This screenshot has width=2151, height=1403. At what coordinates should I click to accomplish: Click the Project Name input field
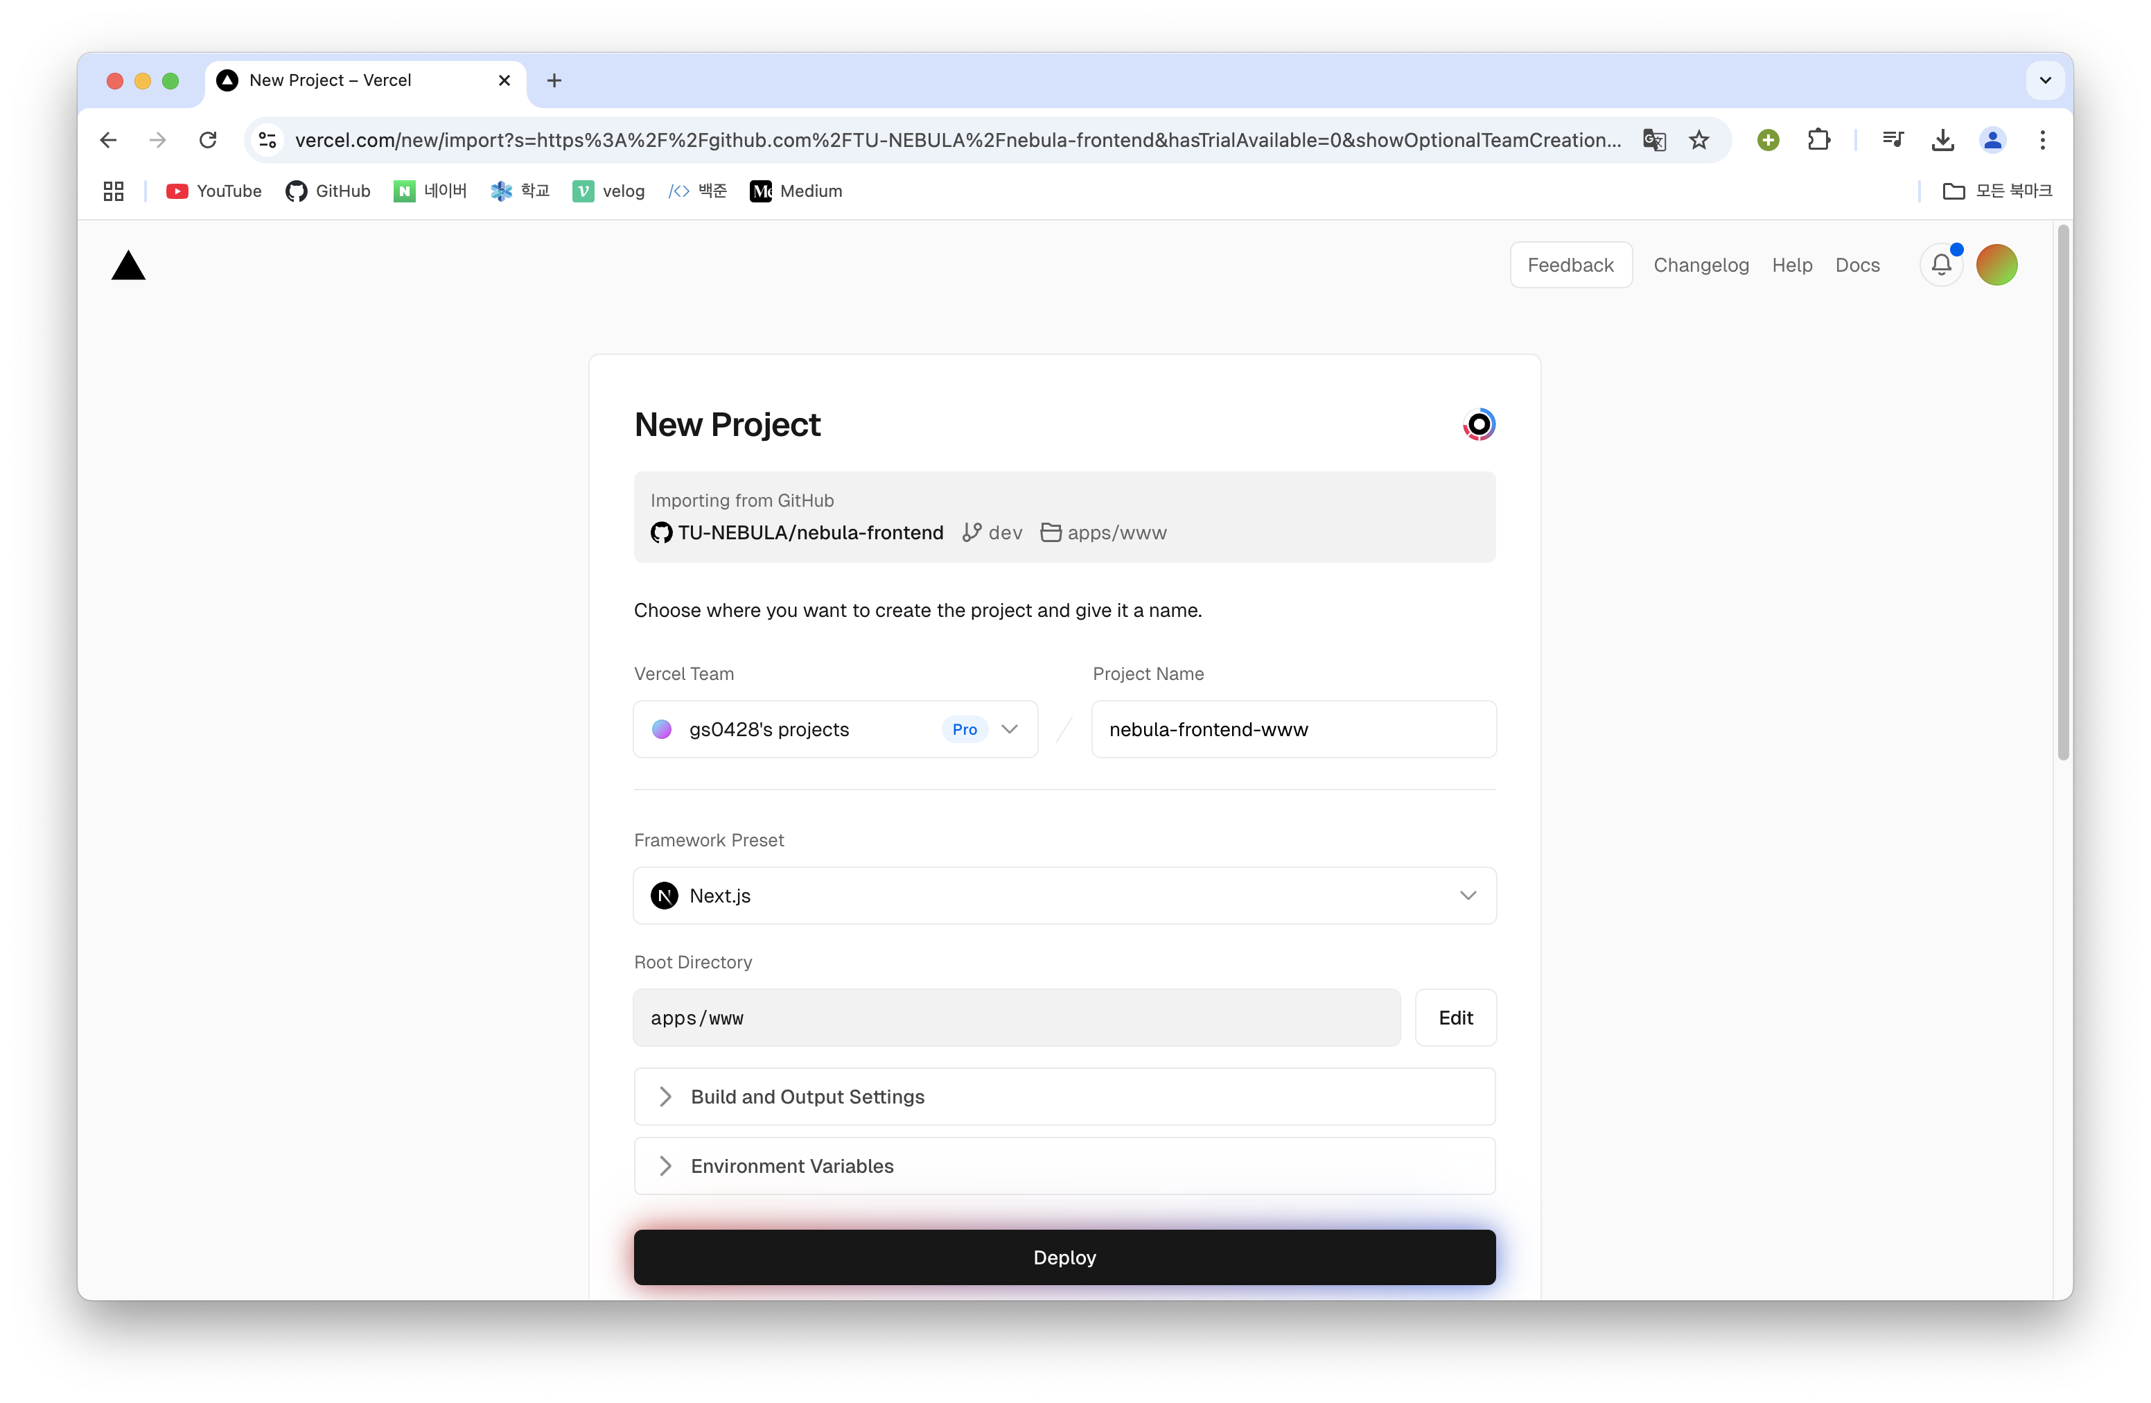coord(1292,729)
